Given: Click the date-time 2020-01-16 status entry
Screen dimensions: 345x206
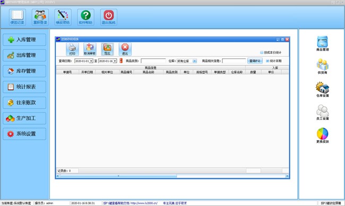Looking at the screenshot, I should (83, 203).
